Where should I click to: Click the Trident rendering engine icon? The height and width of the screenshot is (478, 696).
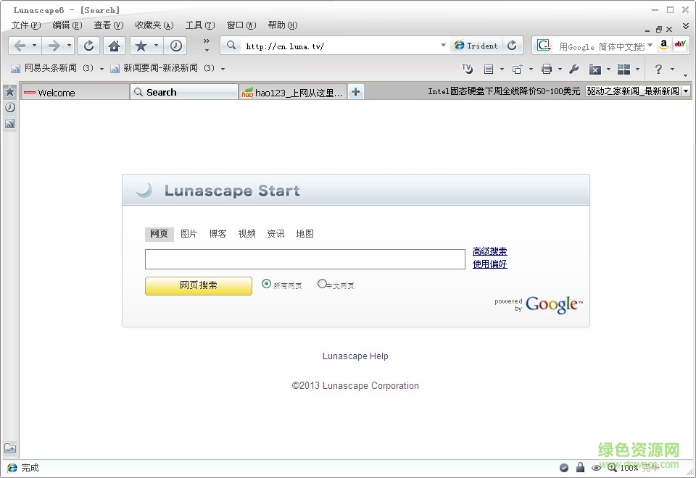476,45
